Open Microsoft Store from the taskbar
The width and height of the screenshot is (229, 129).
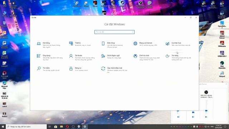(56, 126)
